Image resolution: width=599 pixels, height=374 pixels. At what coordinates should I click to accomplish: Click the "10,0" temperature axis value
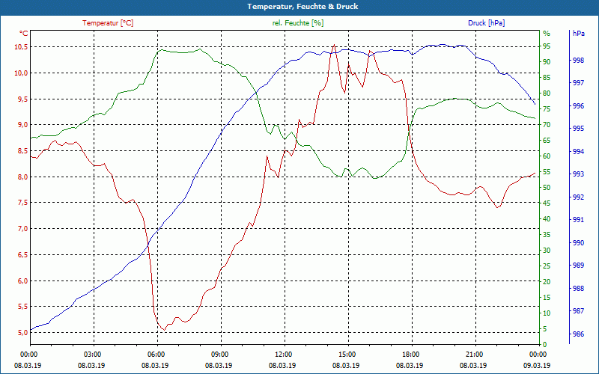(x=21, y=73)
